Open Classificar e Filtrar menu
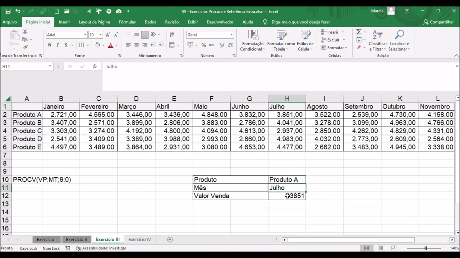Viewport: 460px width, 258px height. tap(378, 41)
